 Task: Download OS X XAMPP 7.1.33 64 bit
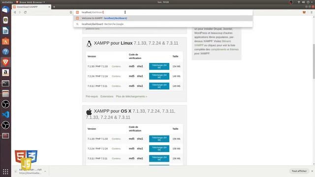pos(159,139)
